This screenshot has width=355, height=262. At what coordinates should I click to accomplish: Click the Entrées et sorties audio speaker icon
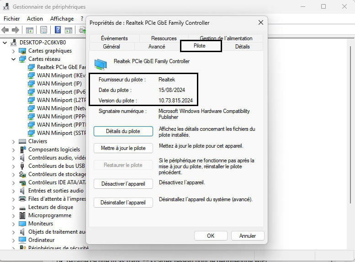22,191
